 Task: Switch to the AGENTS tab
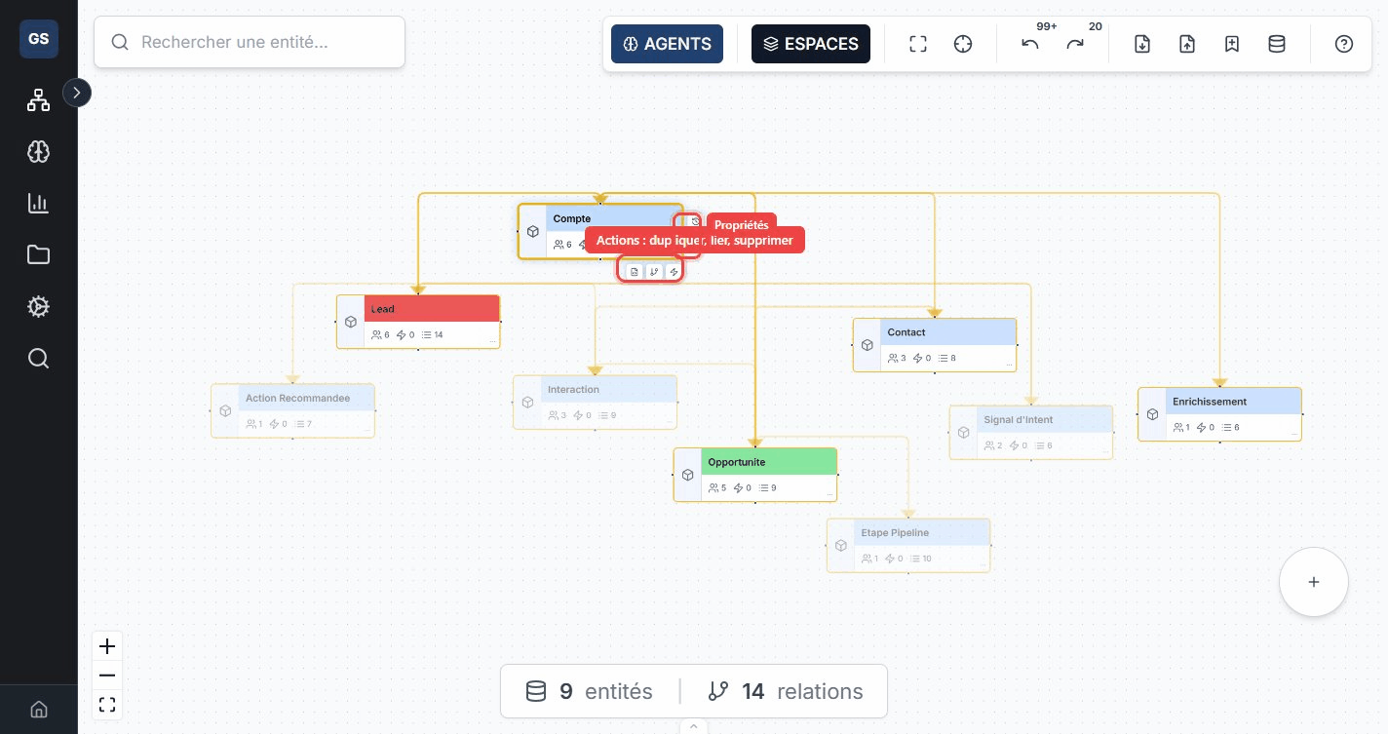pos(667,44)
